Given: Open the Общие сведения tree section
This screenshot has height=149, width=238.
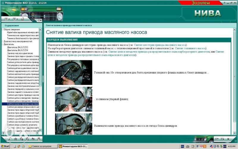Looking at the screenshot, I should pyautogui.click(x=12, y=29).
